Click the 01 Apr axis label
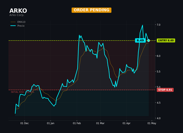Viewport: 183px width, 133px height. [x=127, y=123]
